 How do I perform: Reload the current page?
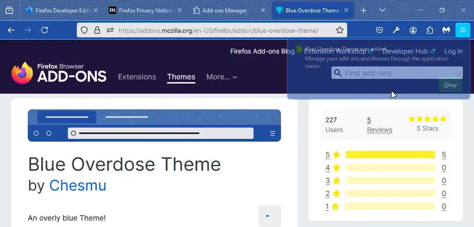point(44,30)
